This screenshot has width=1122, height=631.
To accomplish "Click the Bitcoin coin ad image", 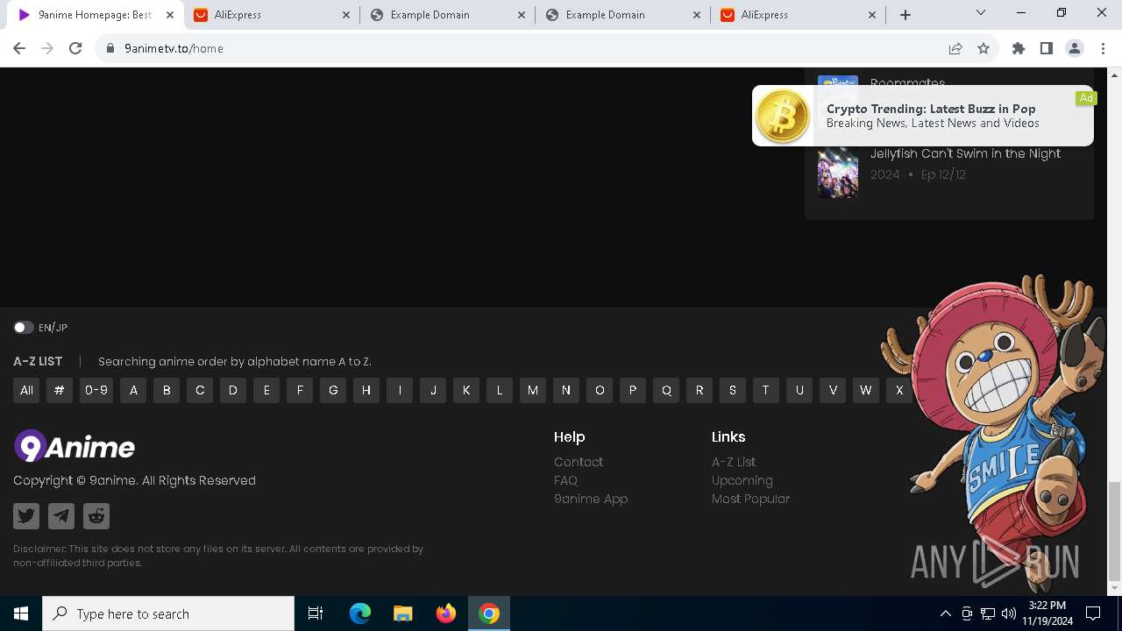I will coord(783,117).
